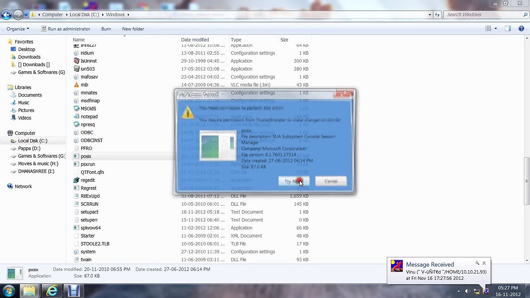Select Desktop under Favorites
Image resolution: width=530 pixels, height=298 pixels.
coord(26,49)
